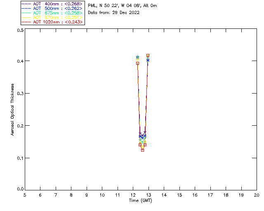This screenshot has width=264, height=211.
Task: Click the highest red square marker near 0.42
Action: [x=148, y=56]
